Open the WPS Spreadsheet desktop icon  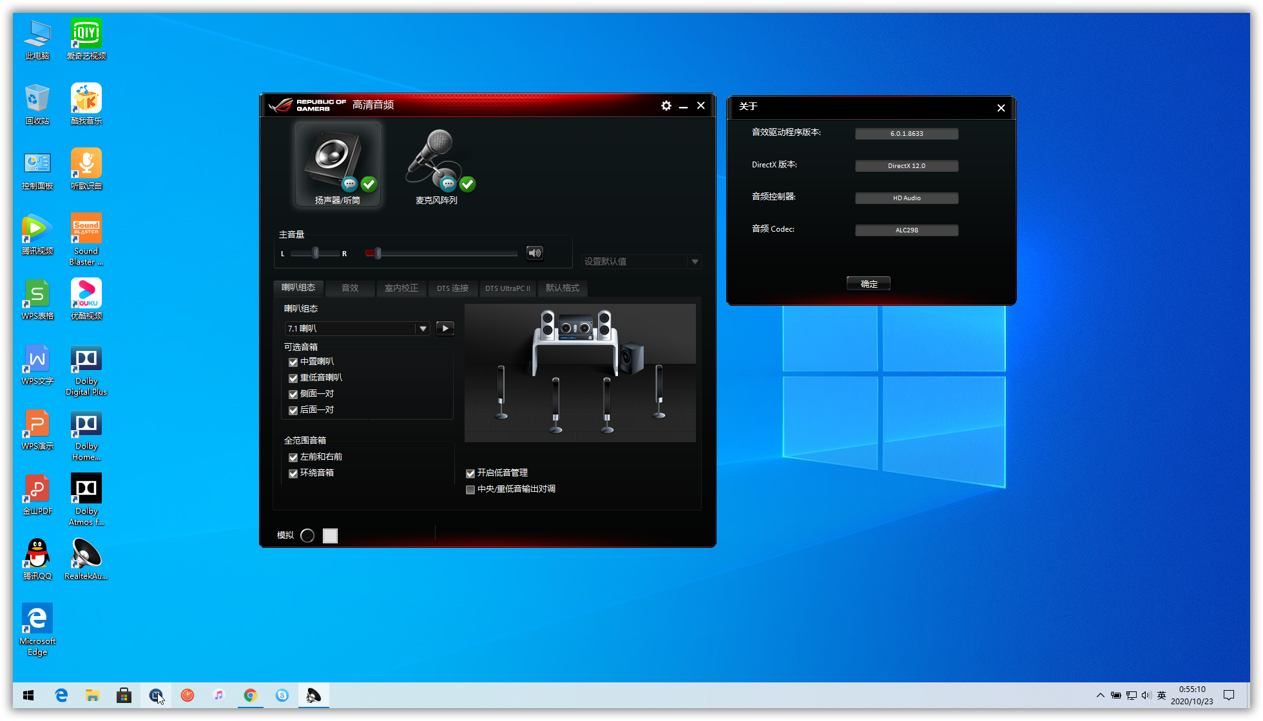click(37, 299)
